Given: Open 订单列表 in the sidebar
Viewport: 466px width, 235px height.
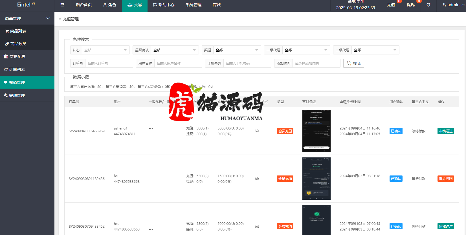Looking at the screenshot, I should [27, 69].
